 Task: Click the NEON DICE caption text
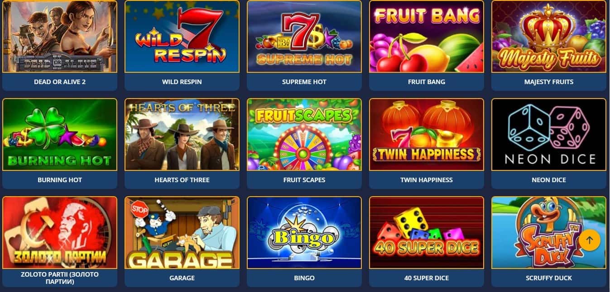click(549, 180)
